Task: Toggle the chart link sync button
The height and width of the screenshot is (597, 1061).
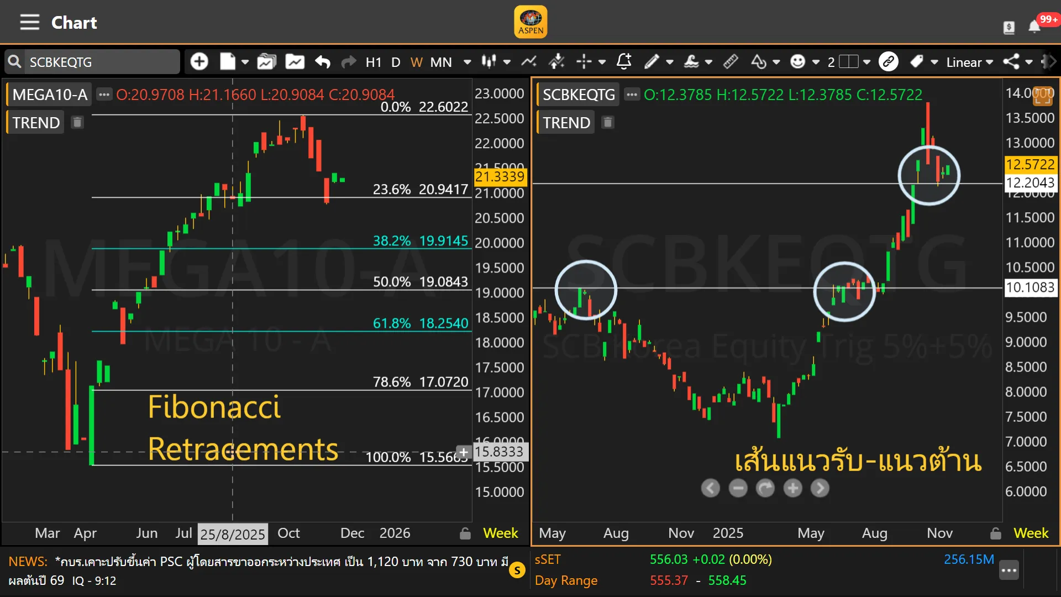Action: 888,62
